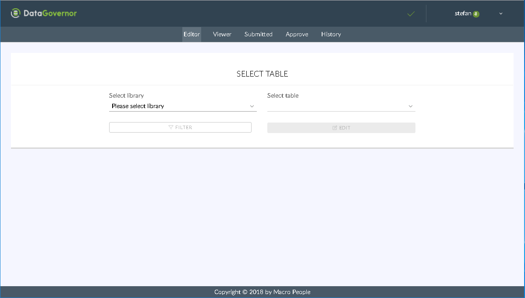
Task: Expand the user menu chevron
Action: [x=501, y=14]
